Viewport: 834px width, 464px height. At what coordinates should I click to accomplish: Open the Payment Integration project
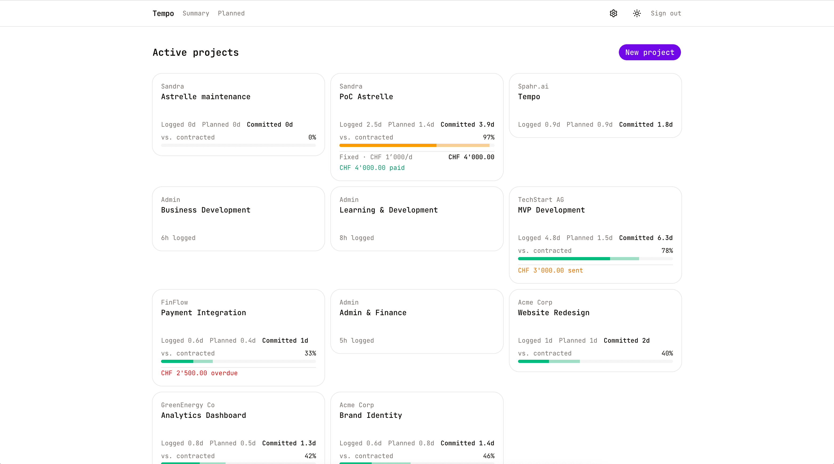(238, 337)
